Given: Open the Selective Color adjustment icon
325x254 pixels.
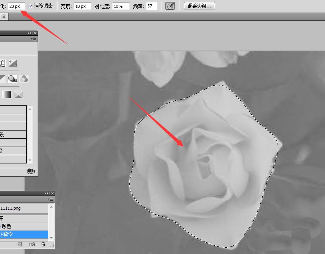Looking at the screenshot, I should (18, 95).
